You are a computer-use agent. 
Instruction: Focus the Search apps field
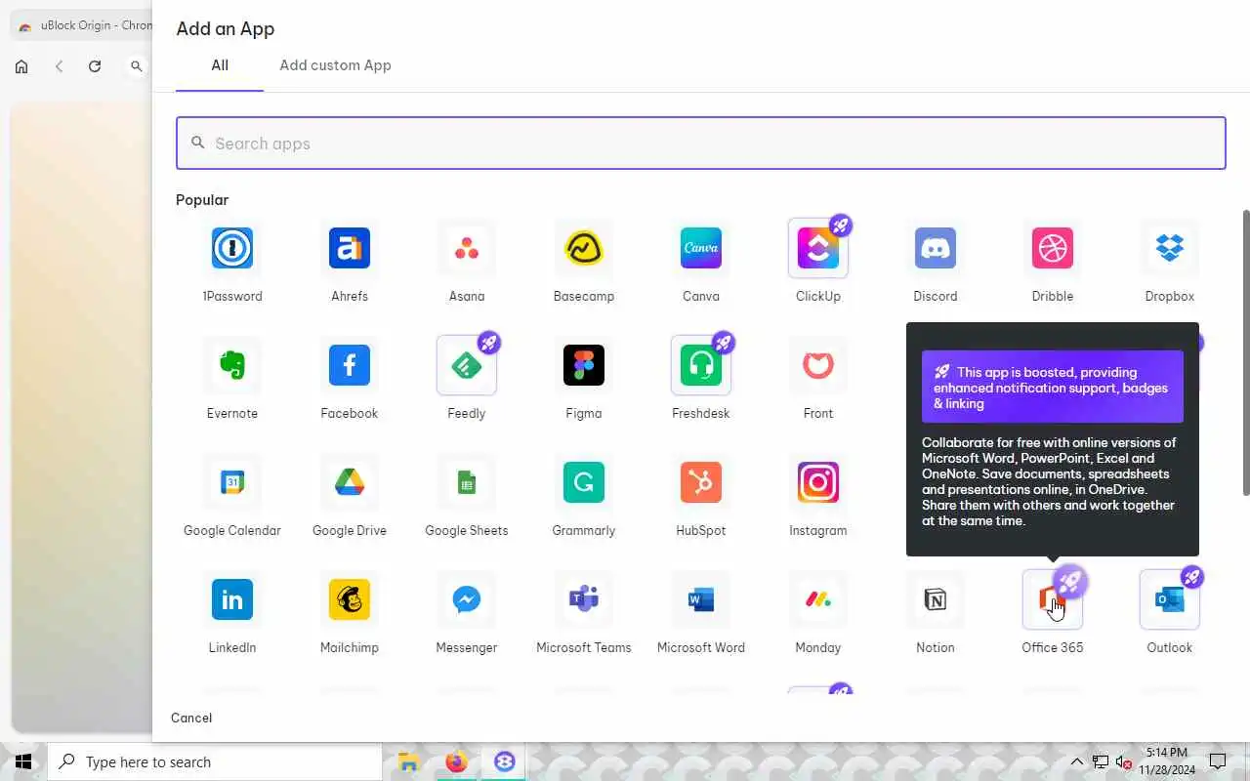701,144
